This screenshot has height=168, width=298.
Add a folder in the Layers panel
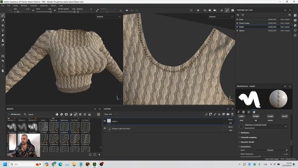pyautogui.click(x=228, y=114)
